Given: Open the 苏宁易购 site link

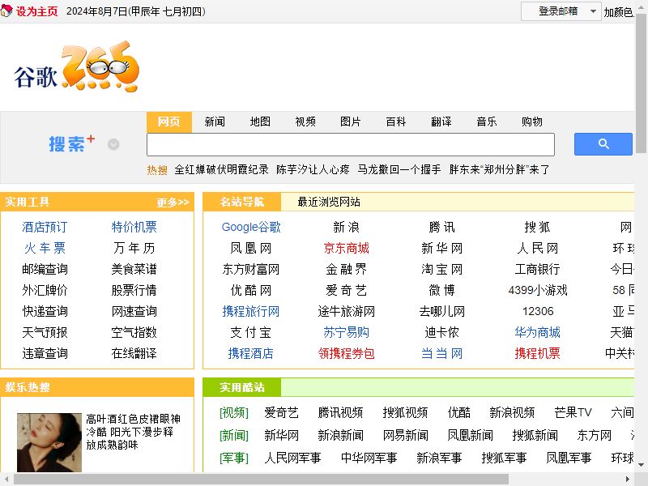Looking at the screenshot, I should click(x=347, y=332).
